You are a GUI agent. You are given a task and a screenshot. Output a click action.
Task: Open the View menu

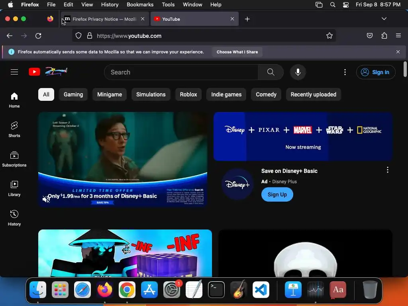(87, 4)
